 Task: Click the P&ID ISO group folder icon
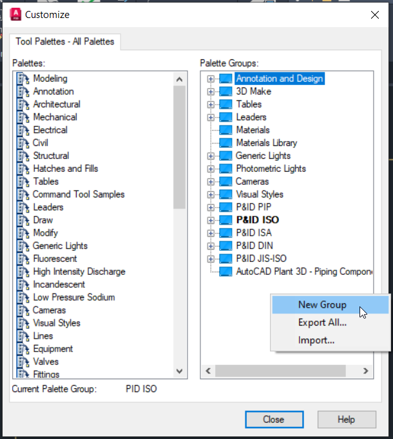coord(225,220)
